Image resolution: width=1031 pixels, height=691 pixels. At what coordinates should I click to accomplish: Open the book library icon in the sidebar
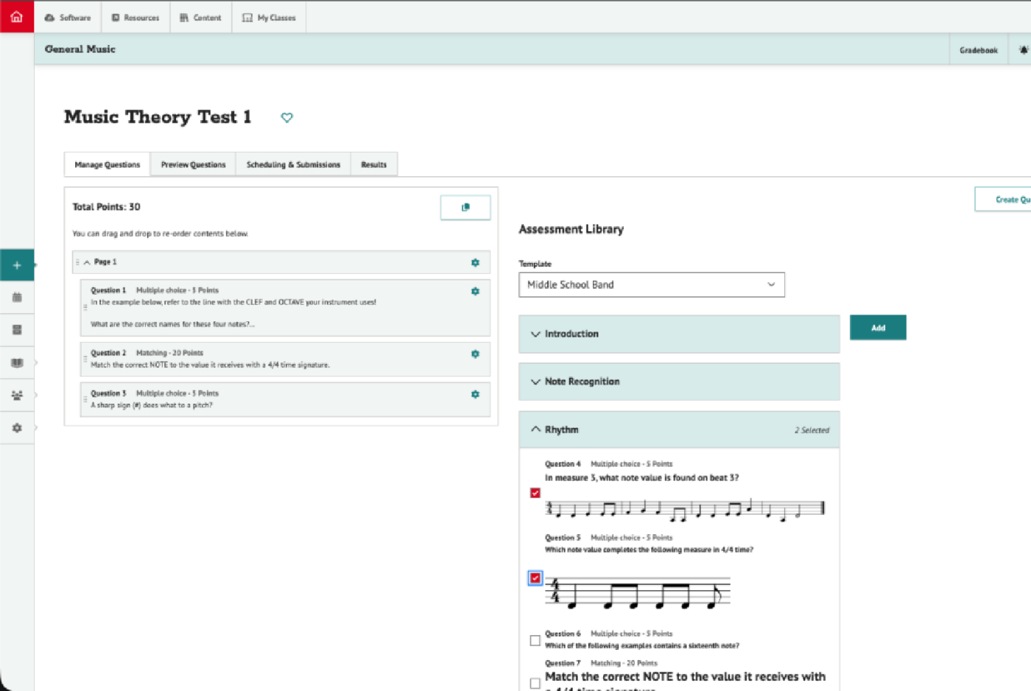(16, 362)
